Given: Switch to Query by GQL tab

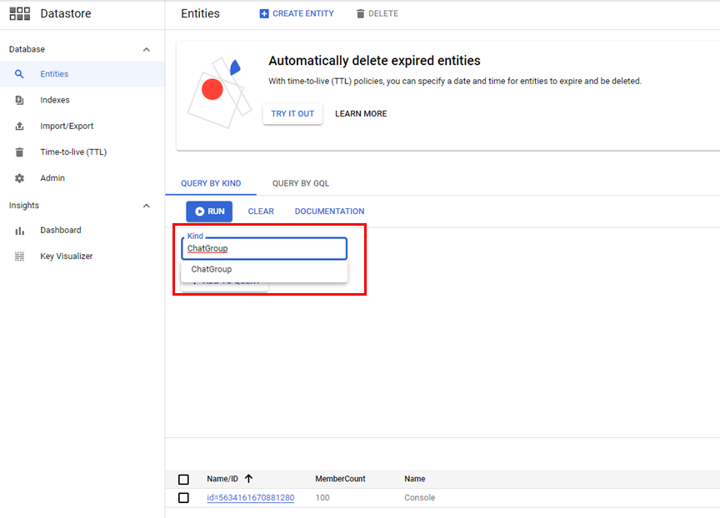Looking at the screenshot, I should [x=301, y=183].
